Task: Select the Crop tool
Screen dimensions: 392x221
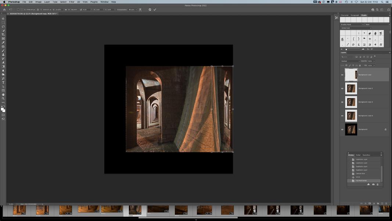Action: point(3,35)
